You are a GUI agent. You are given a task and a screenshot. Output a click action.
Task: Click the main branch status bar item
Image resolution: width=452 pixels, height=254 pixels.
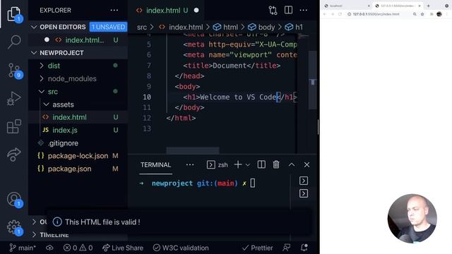[x=23, y=248]
